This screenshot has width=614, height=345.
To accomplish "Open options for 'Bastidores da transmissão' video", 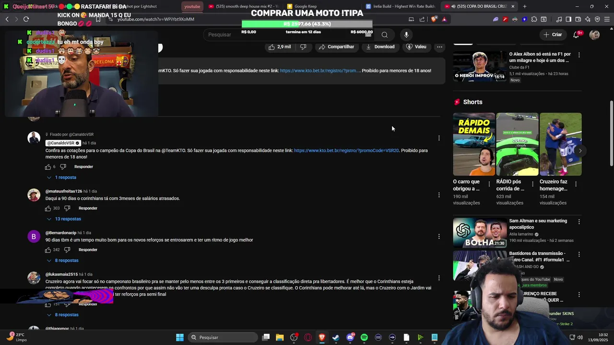I will pyautogui.click(x=579, y=254).
